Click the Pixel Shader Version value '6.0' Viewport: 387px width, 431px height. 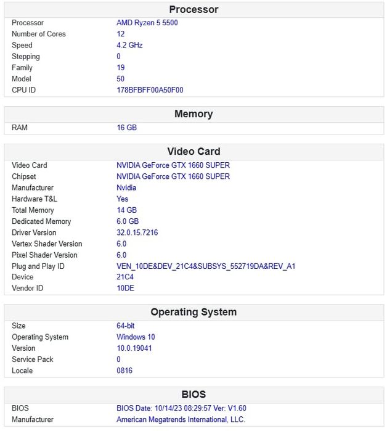coord(121,255)
